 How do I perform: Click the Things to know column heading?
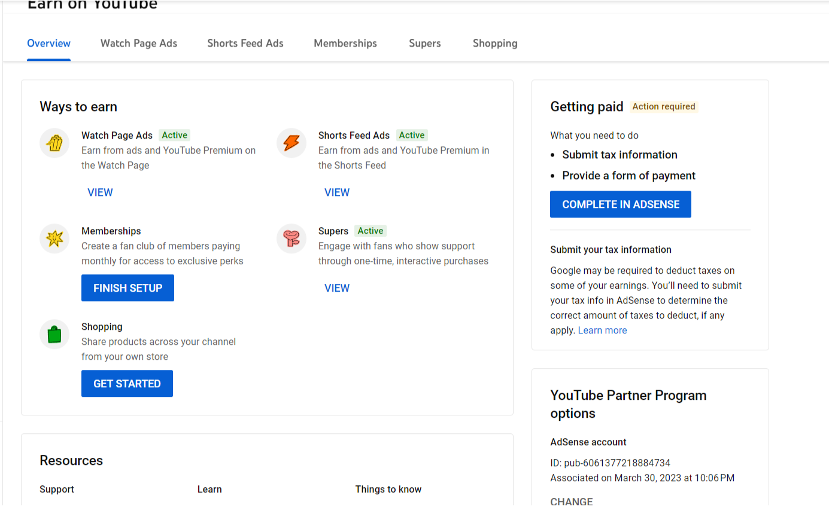[388, 490]
